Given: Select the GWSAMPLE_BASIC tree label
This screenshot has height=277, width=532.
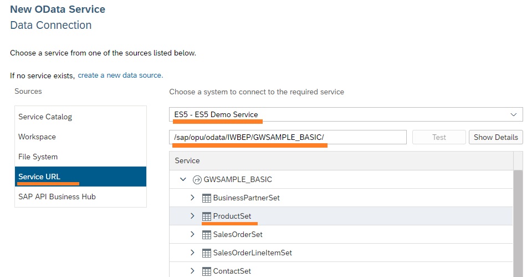Looking at the screenshot, I should pos(238,179).
